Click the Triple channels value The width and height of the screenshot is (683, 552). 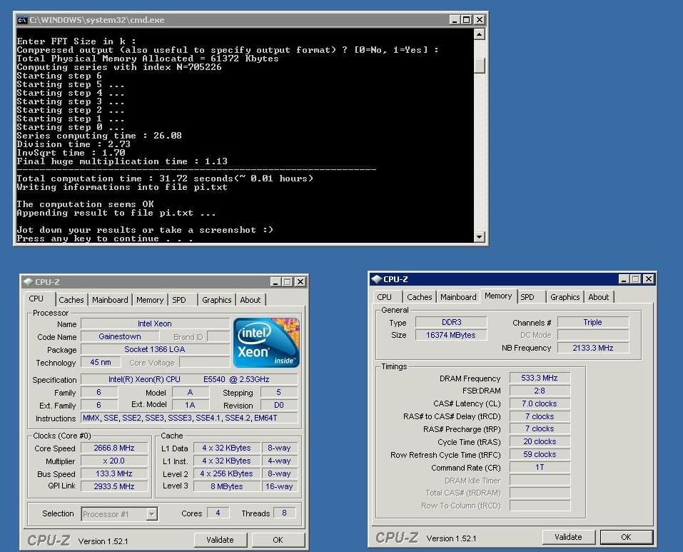pos(593,322)
